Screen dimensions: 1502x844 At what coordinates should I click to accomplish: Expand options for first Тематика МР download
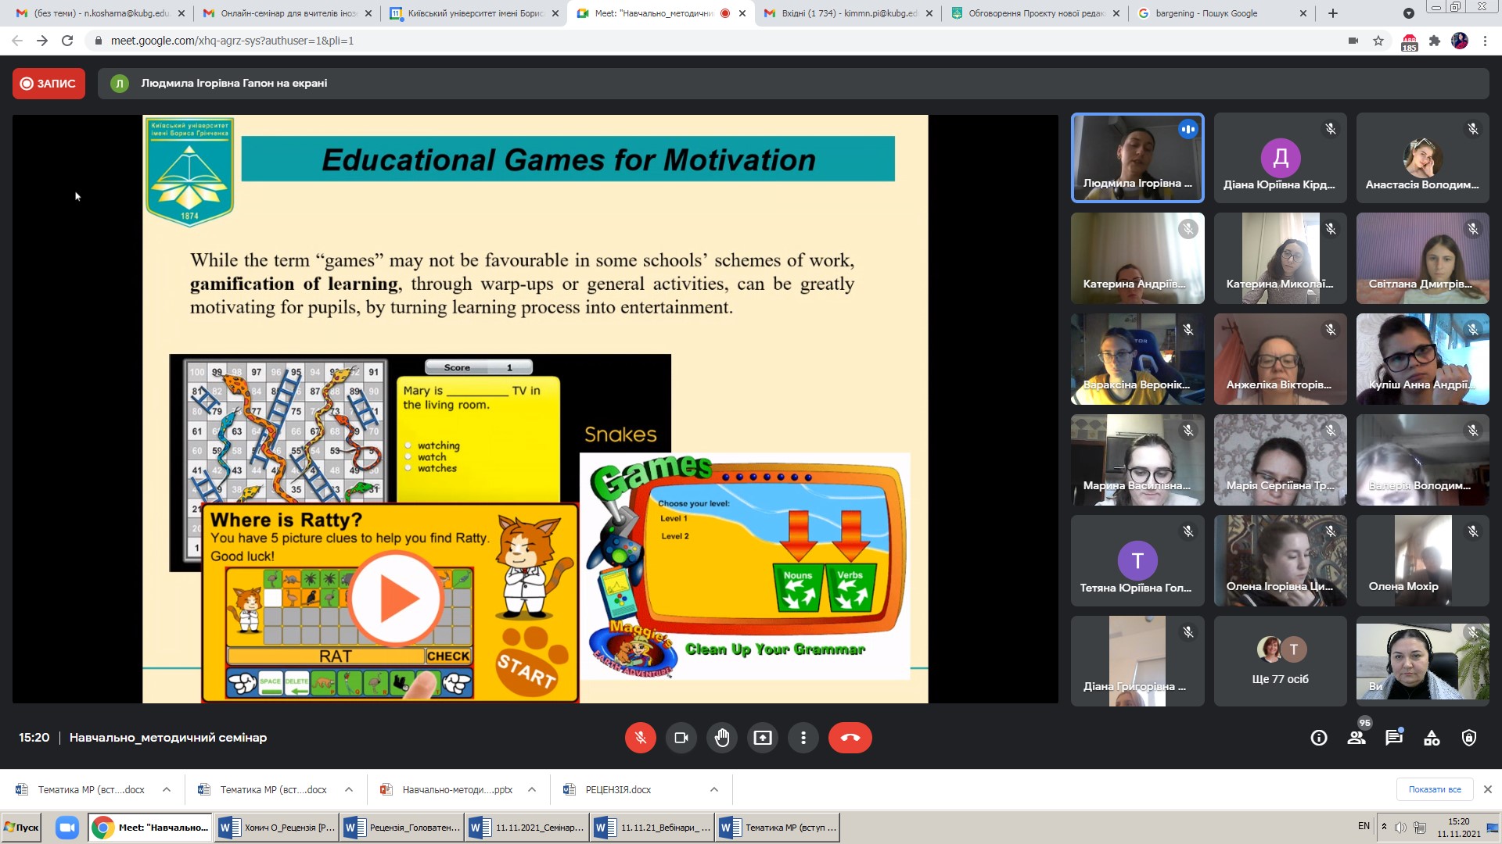coord(167,790)
